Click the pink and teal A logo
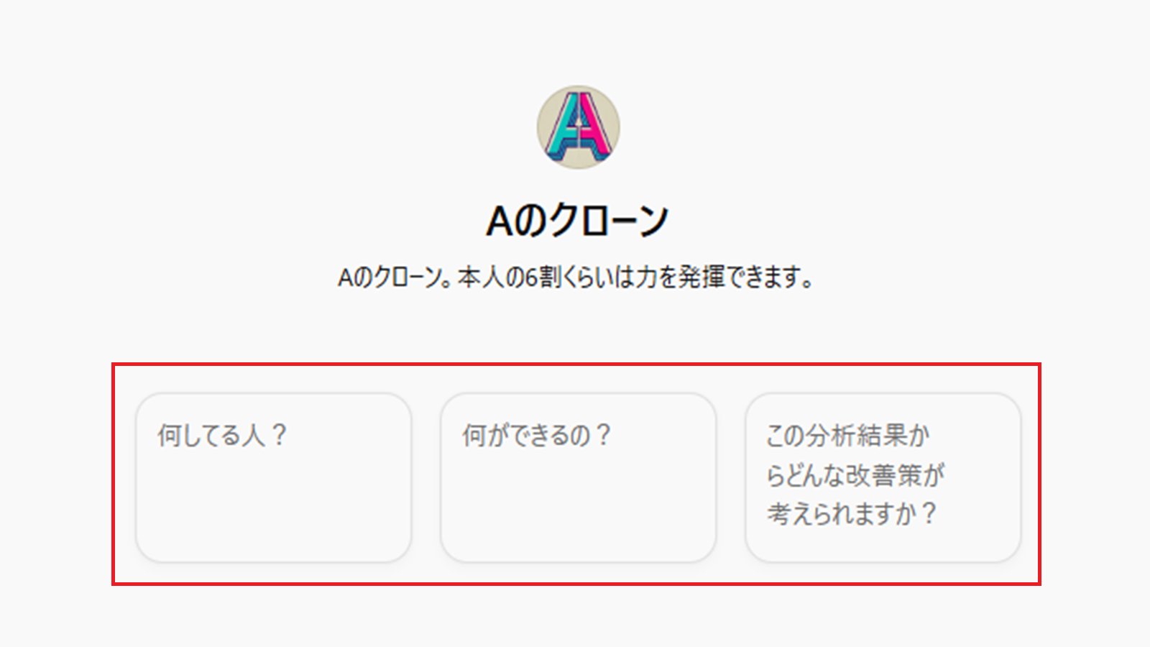The image size is (1150, 647). click(578, 127)
